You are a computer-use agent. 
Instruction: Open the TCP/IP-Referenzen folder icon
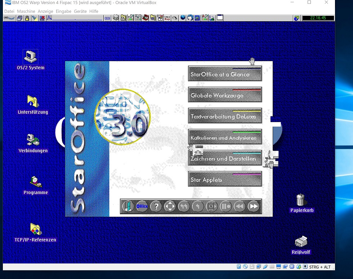36,229
